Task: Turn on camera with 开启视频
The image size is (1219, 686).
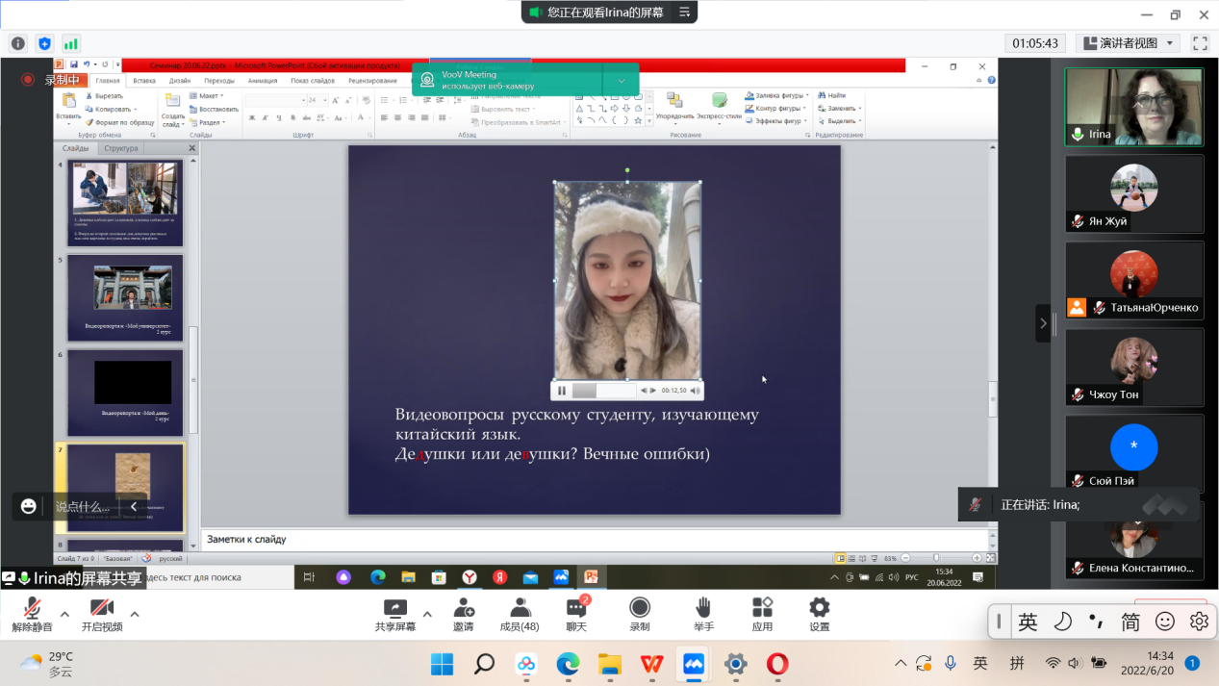Action: pos(102,612)
